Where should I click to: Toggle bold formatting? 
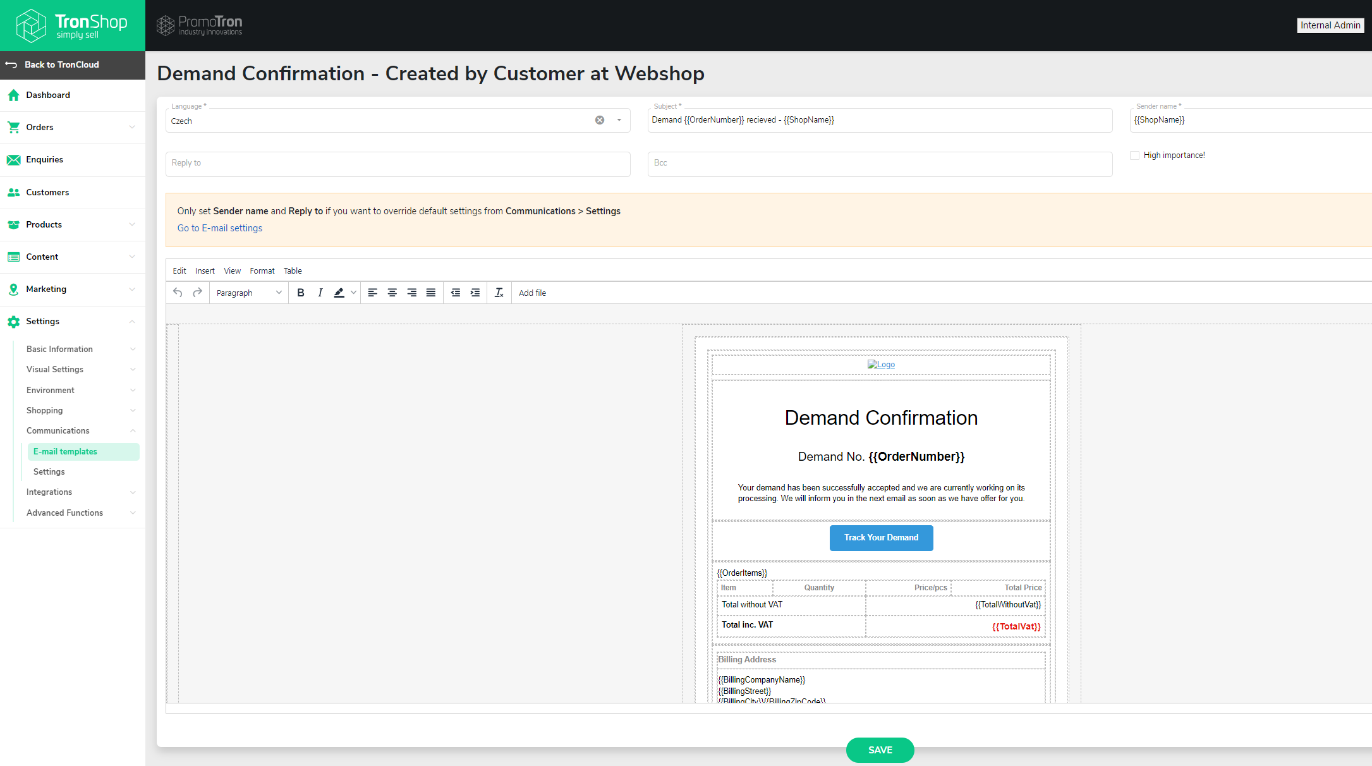click(301, 293)
